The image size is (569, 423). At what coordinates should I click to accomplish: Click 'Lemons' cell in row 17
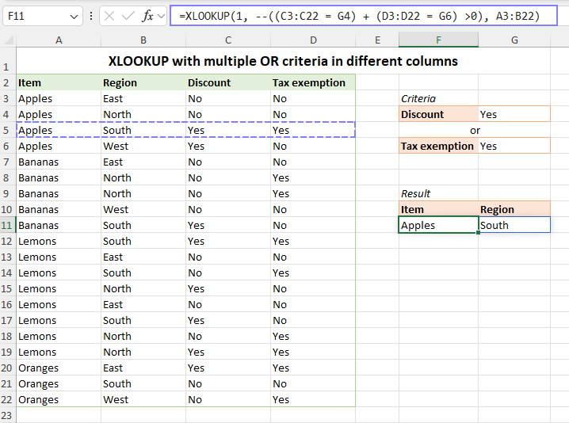[x=59, y=320]
